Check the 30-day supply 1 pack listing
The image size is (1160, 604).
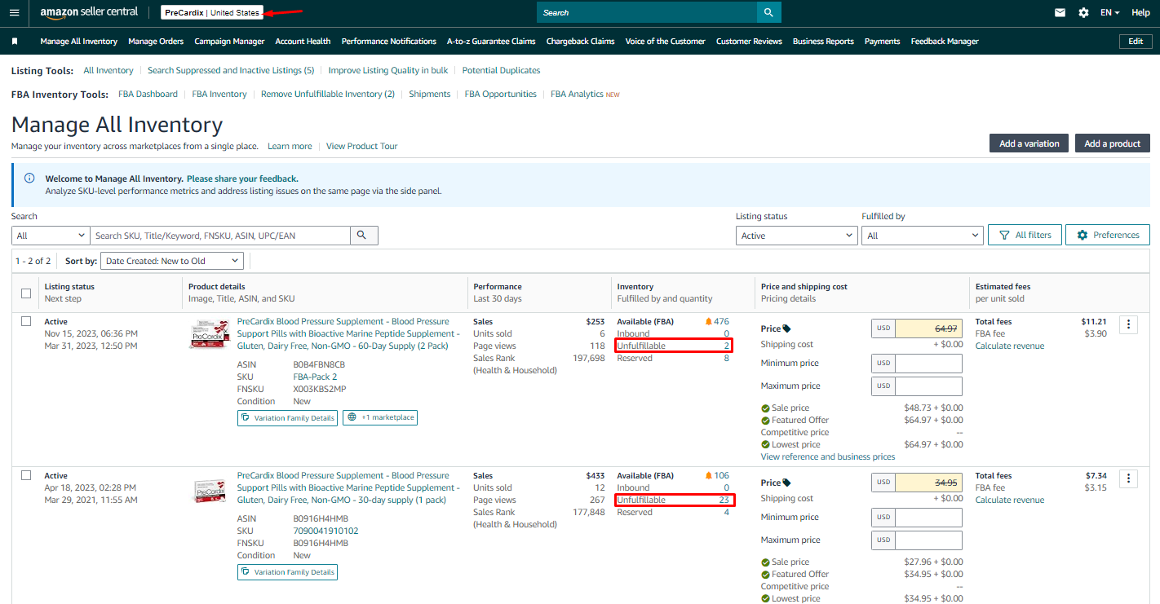(x=26, y=475)
